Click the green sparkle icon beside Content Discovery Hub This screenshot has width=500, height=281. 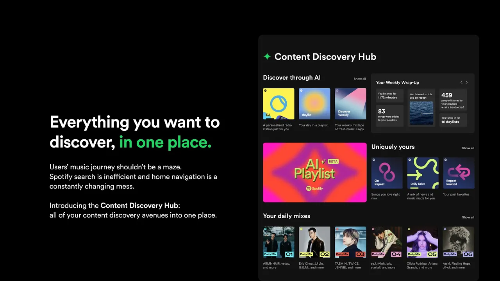click(x=267, y=57)
